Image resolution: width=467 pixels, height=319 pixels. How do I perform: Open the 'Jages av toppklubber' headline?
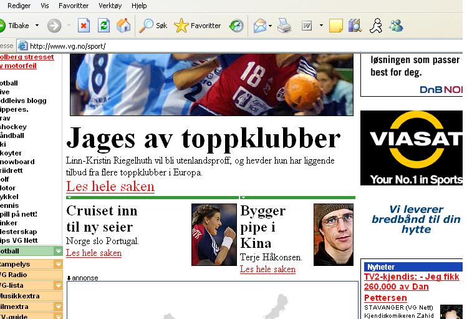(x=203, y=139)
